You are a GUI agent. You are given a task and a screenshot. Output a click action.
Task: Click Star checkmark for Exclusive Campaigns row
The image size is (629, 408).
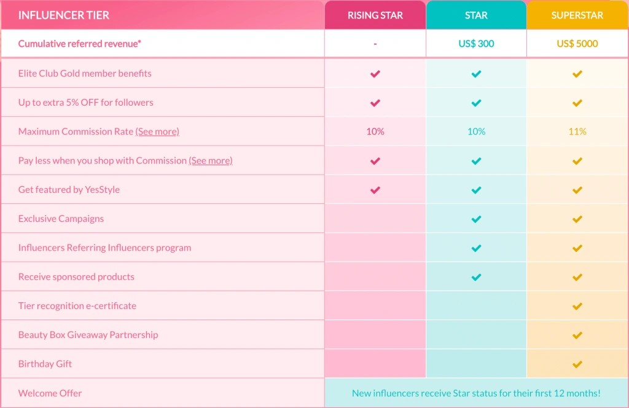tap(476, 219)
